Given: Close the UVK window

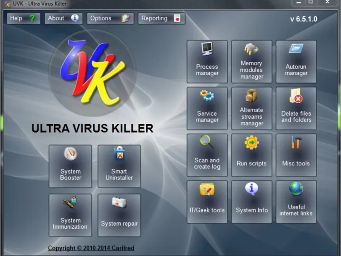Looking at the screenshot, I should tap(327, 2).
